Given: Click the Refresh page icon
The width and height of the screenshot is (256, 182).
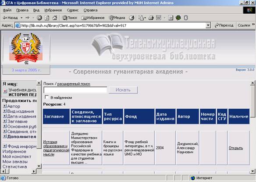Looking at the screenshot, I should pyautogui.click(x=47, y=18).
